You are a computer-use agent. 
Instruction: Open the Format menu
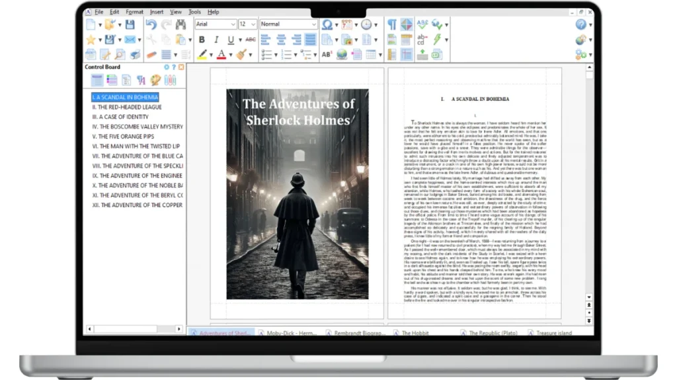click(x=134, y=12)
